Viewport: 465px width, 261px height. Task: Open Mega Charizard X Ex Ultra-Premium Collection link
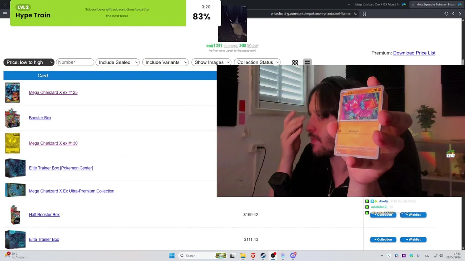72,191
